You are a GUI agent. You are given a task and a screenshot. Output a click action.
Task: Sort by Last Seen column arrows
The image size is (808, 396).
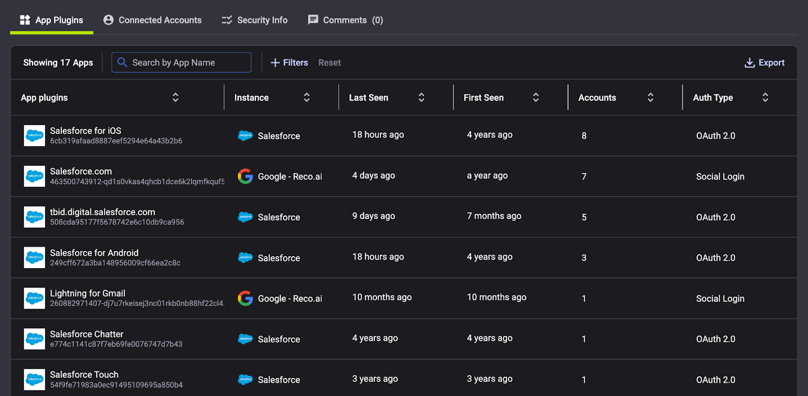421,97
